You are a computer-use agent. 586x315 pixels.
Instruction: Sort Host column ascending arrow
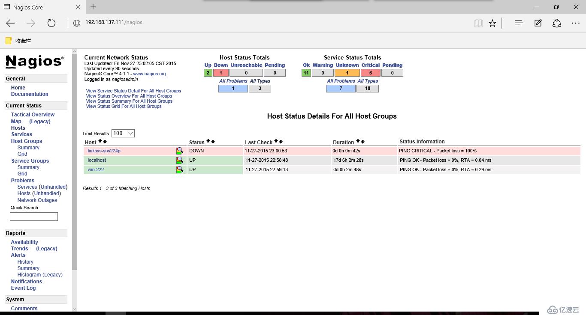pos(100,141)
